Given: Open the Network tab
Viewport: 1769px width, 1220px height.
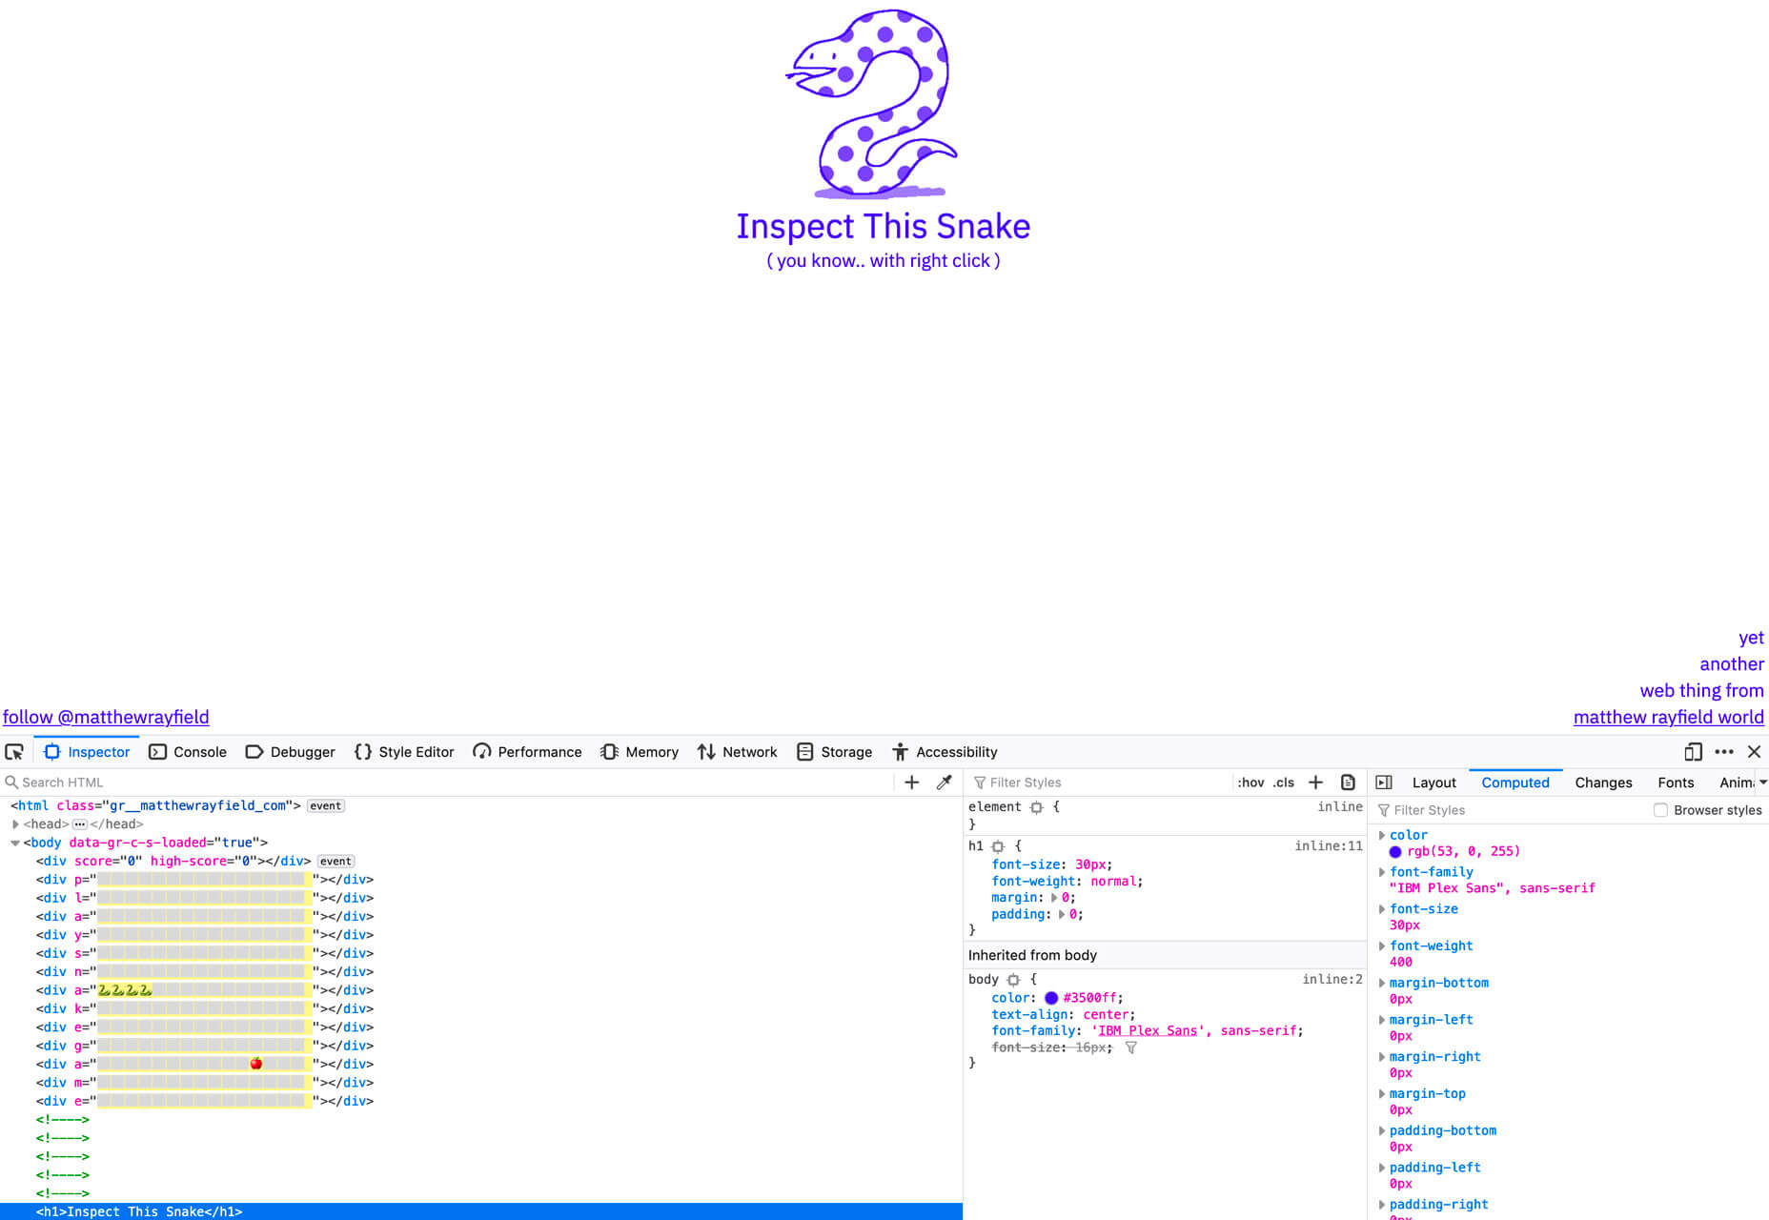Looking at the screenshot, I should 737,752.
